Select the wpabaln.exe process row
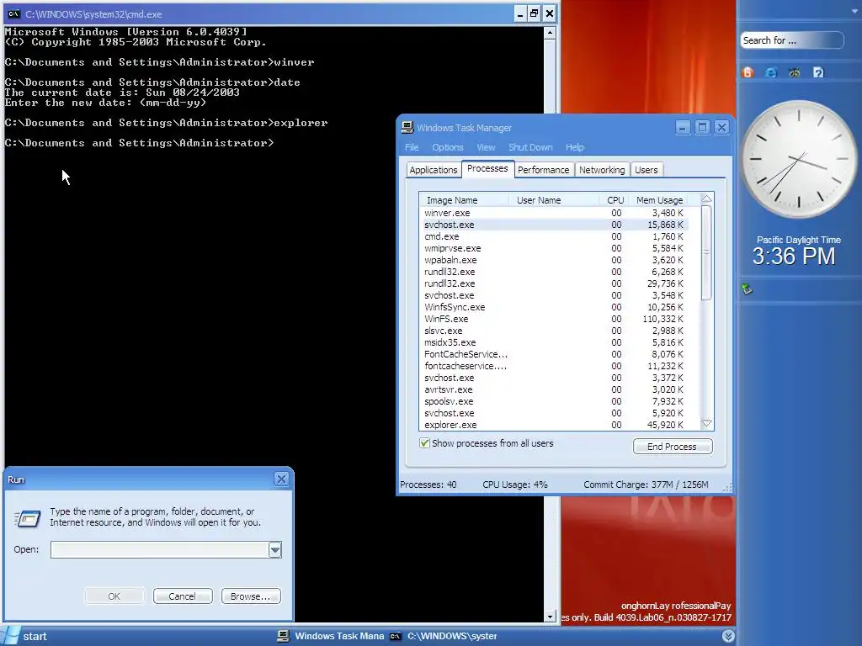862x646 pixels. pos(554,260)
